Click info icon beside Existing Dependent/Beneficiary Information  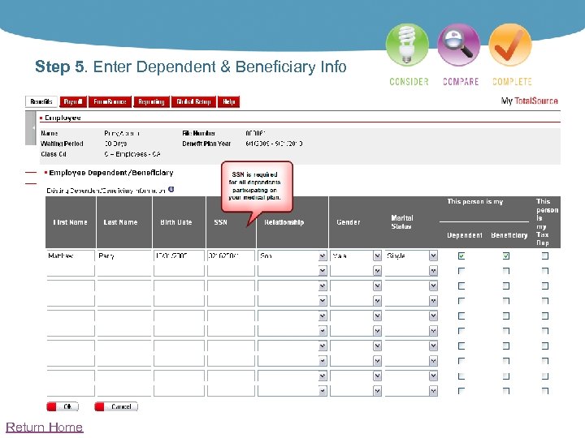coord(171,189)
